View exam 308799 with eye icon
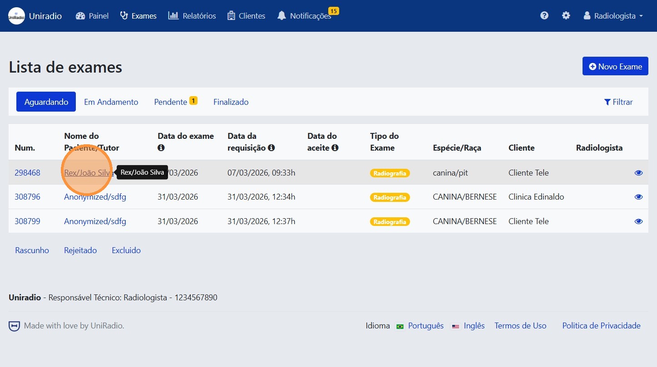This screenshot has height=367, width=657. [x=638, y=221]
